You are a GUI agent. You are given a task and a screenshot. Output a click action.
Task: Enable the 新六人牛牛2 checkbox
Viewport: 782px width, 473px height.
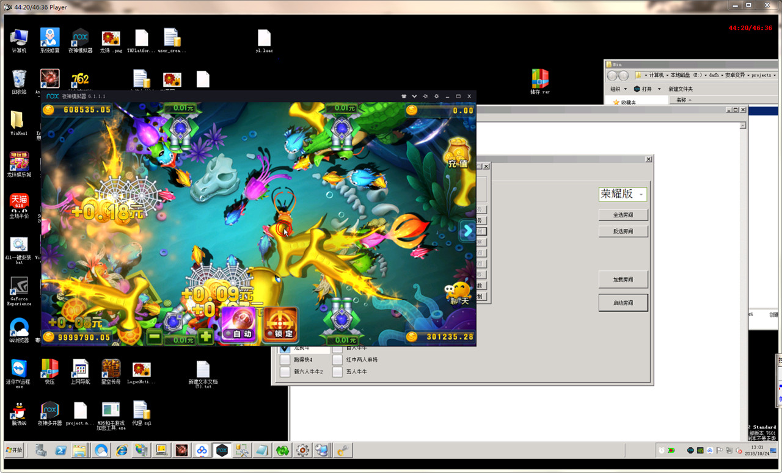coord(285,372)
